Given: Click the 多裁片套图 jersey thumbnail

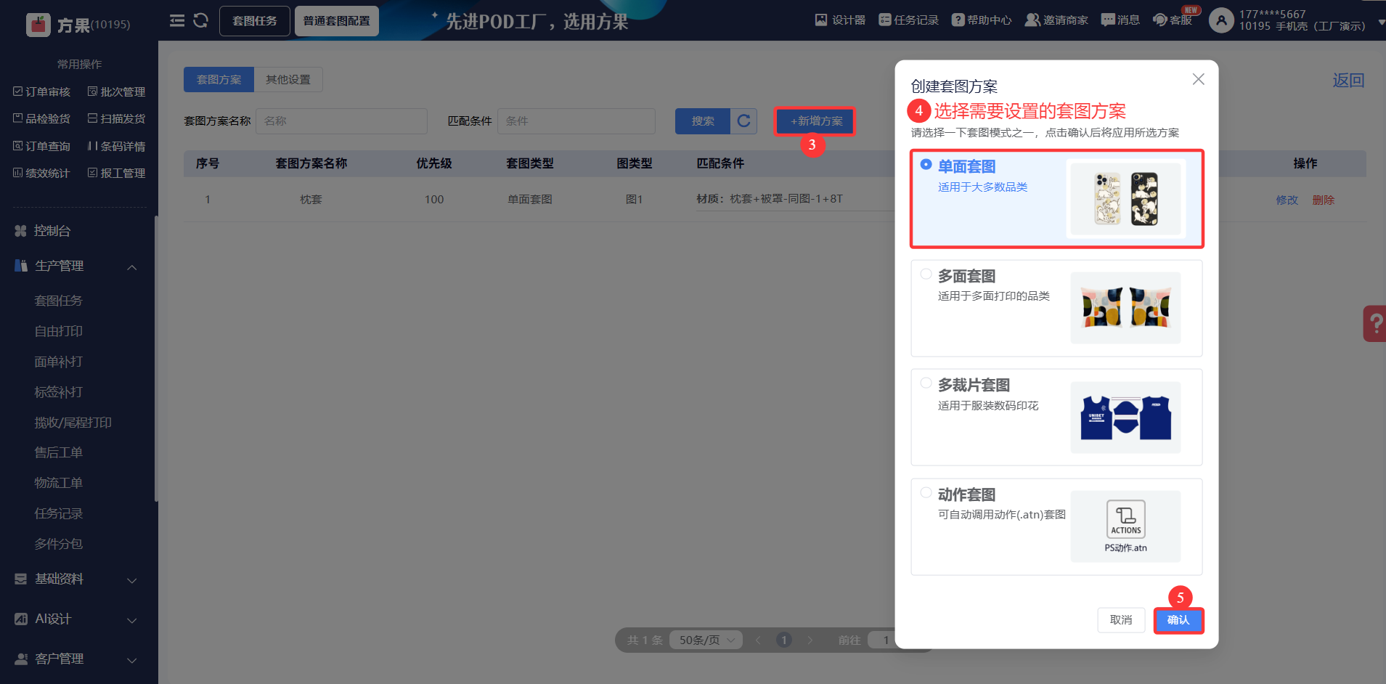Looking at the screenshot, I should coord(1125,418).
